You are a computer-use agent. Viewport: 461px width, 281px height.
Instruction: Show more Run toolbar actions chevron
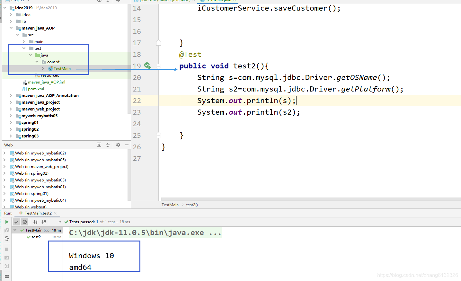(60, 222)
